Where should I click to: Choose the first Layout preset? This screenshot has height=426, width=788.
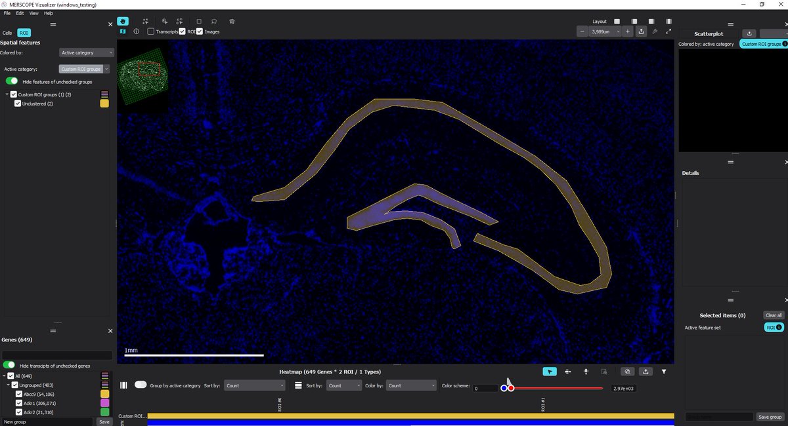point(617,21)
